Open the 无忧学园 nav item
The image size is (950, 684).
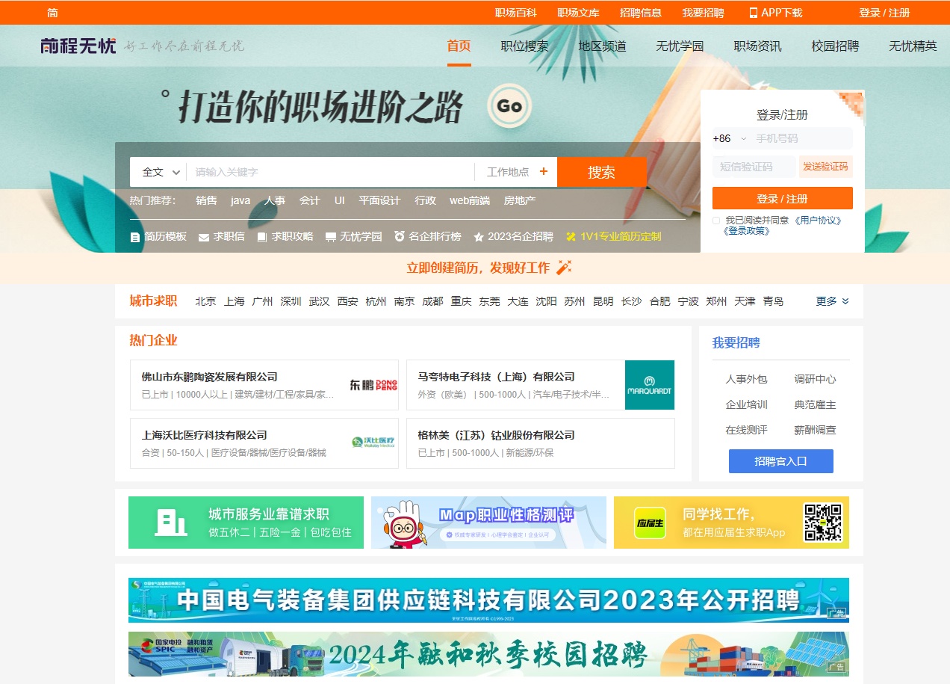[x=680, y=46]
